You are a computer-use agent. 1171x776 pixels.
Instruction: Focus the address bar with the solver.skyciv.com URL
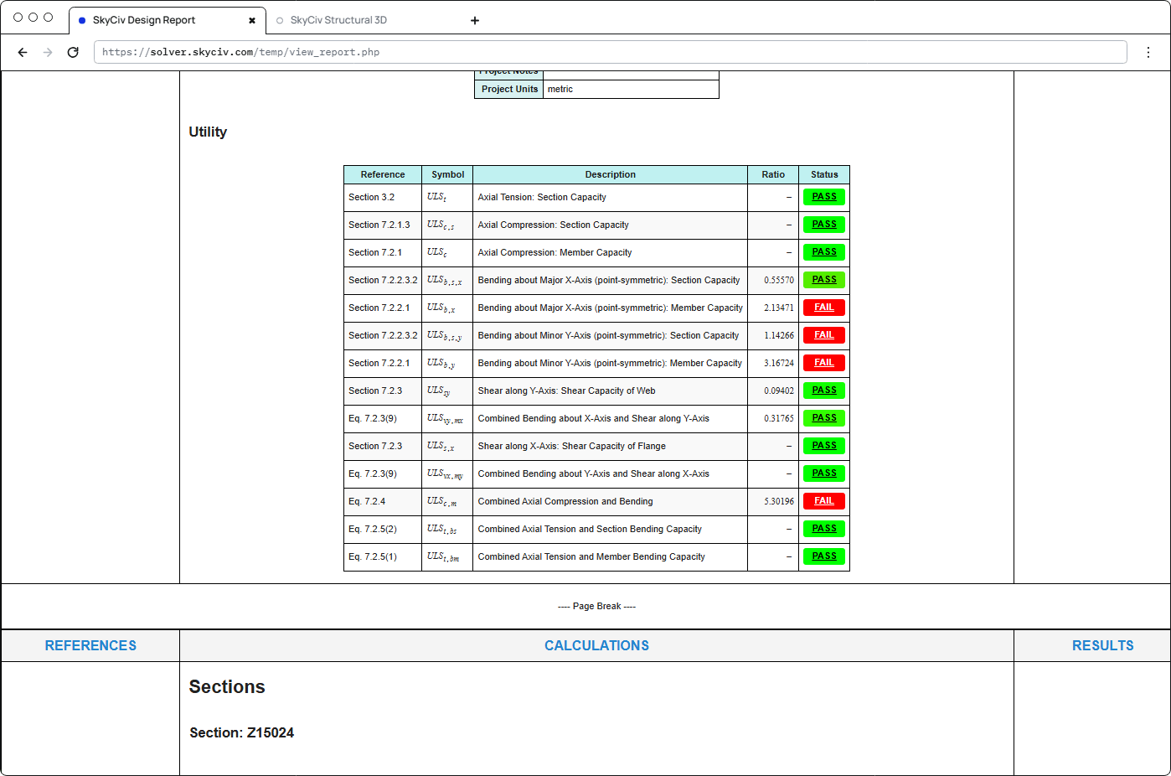click(x=611, y=52)
